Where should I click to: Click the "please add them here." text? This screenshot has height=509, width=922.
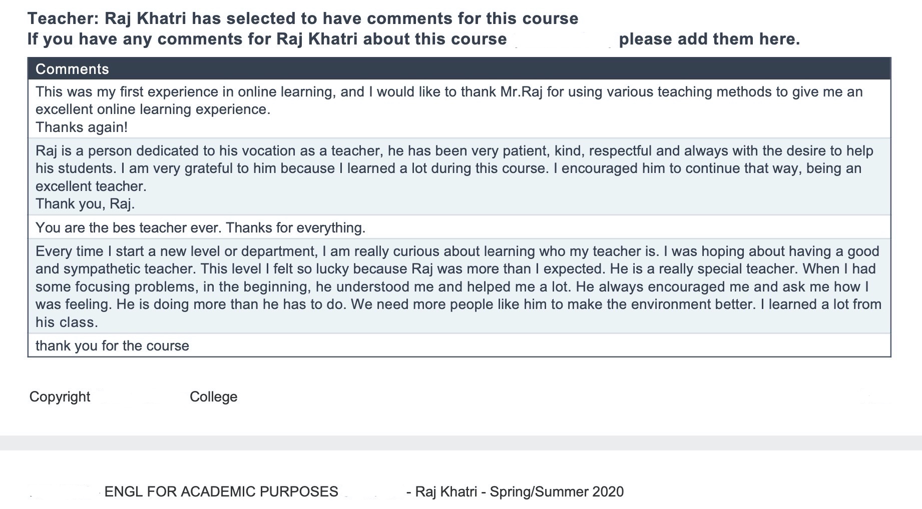709,39
